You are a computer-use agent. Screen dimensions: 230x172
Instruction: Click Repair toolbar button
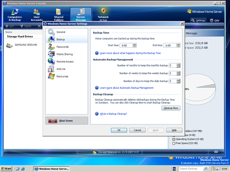(26, 26)
